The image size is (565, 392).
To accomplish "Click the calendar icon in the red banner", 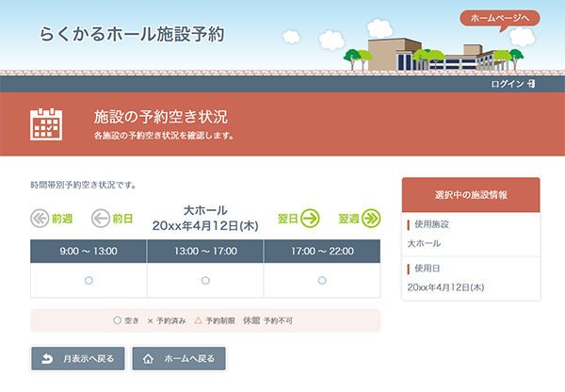I will point(46,124).
